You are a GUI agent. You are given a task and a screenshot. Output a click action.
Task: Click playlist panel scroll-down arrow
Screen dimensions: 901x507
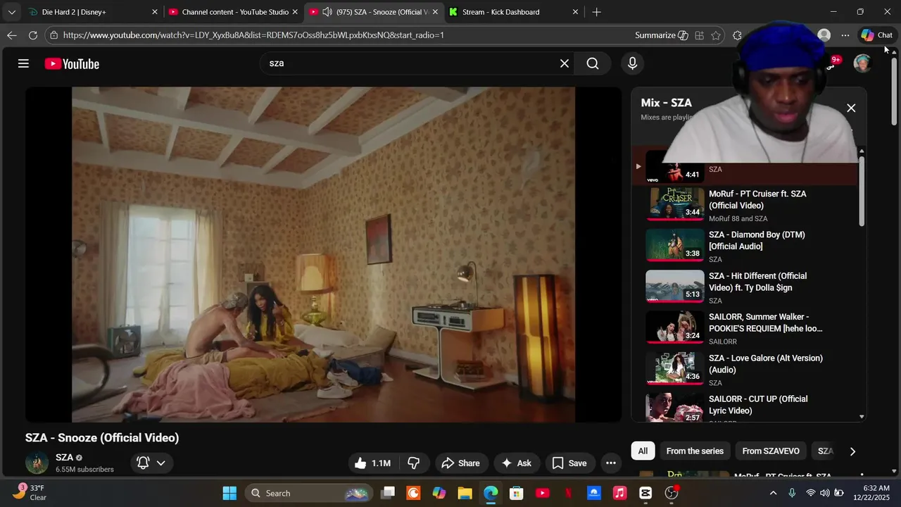click(x=862, y=417)
